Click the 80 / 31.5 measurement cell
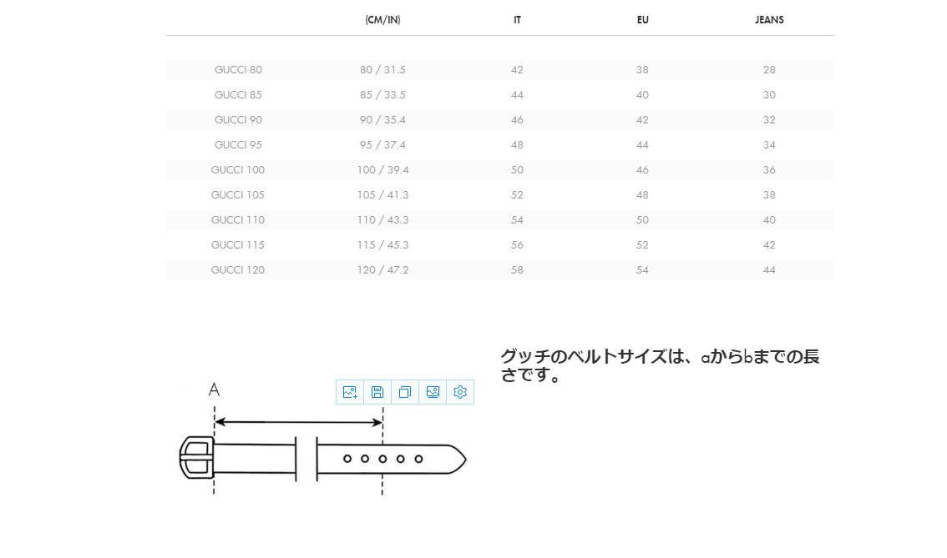This screenshot has height=558, width=947. click(382, 70)
